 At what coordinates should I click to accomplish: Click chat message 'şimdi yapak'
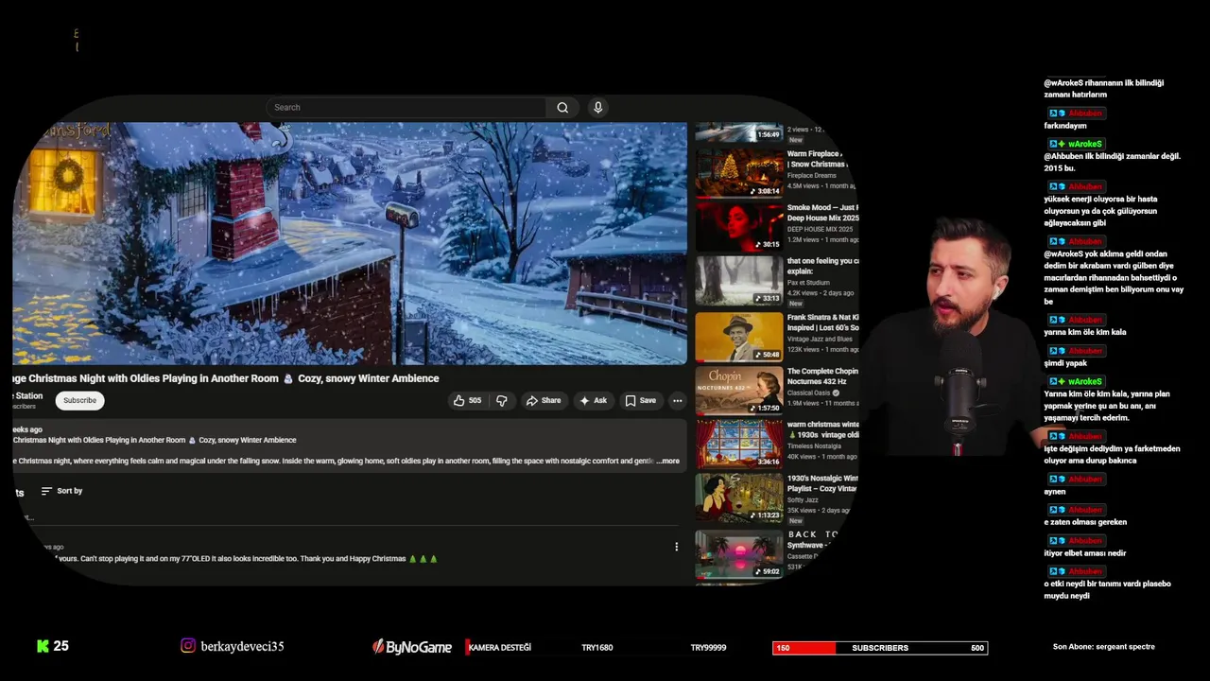click(1065, 363)
